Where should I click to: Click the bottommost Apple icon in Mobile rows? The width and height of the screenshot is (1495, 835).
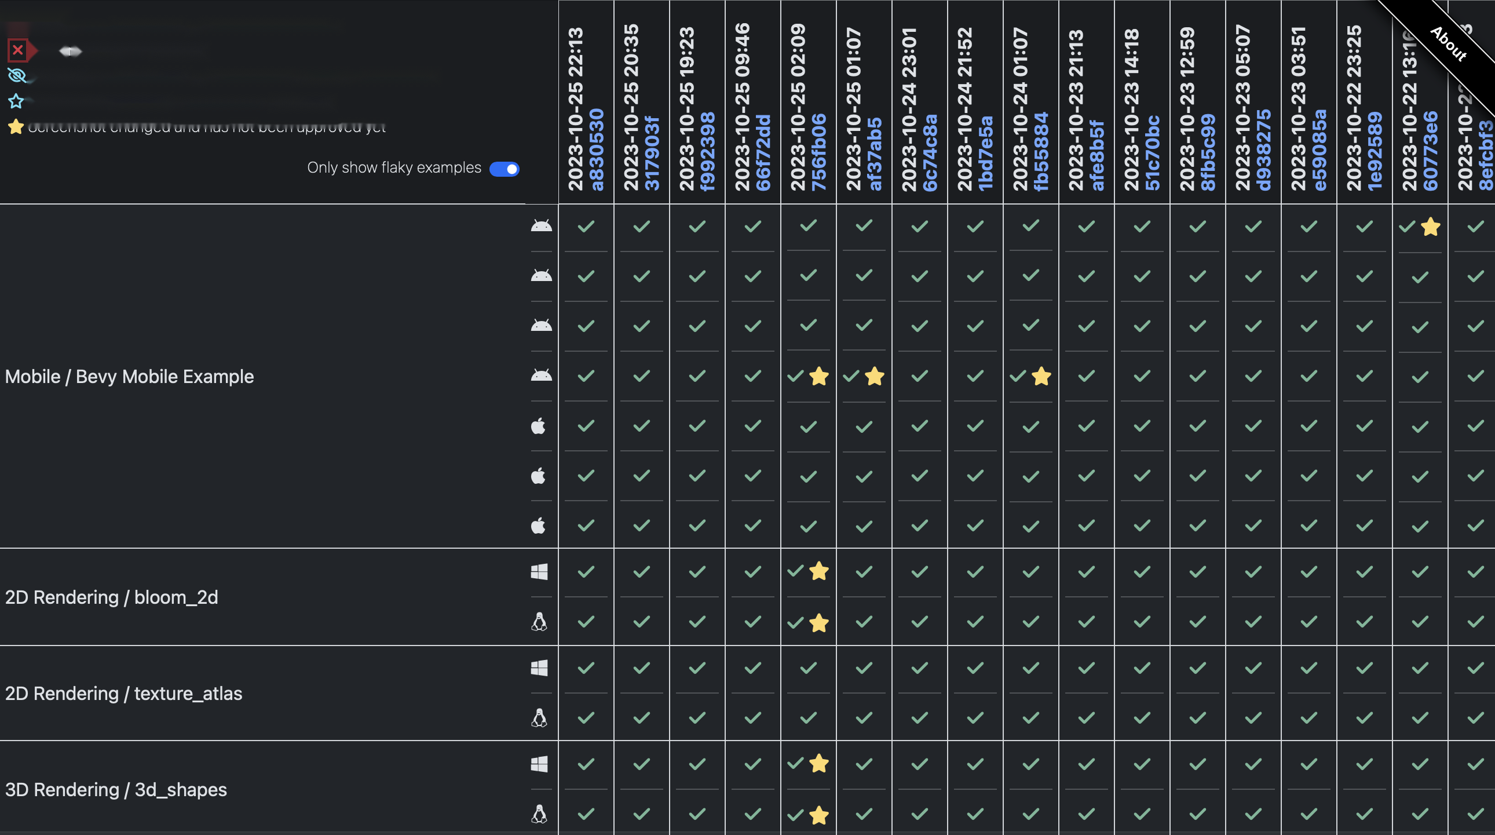(x=539, y=526)
